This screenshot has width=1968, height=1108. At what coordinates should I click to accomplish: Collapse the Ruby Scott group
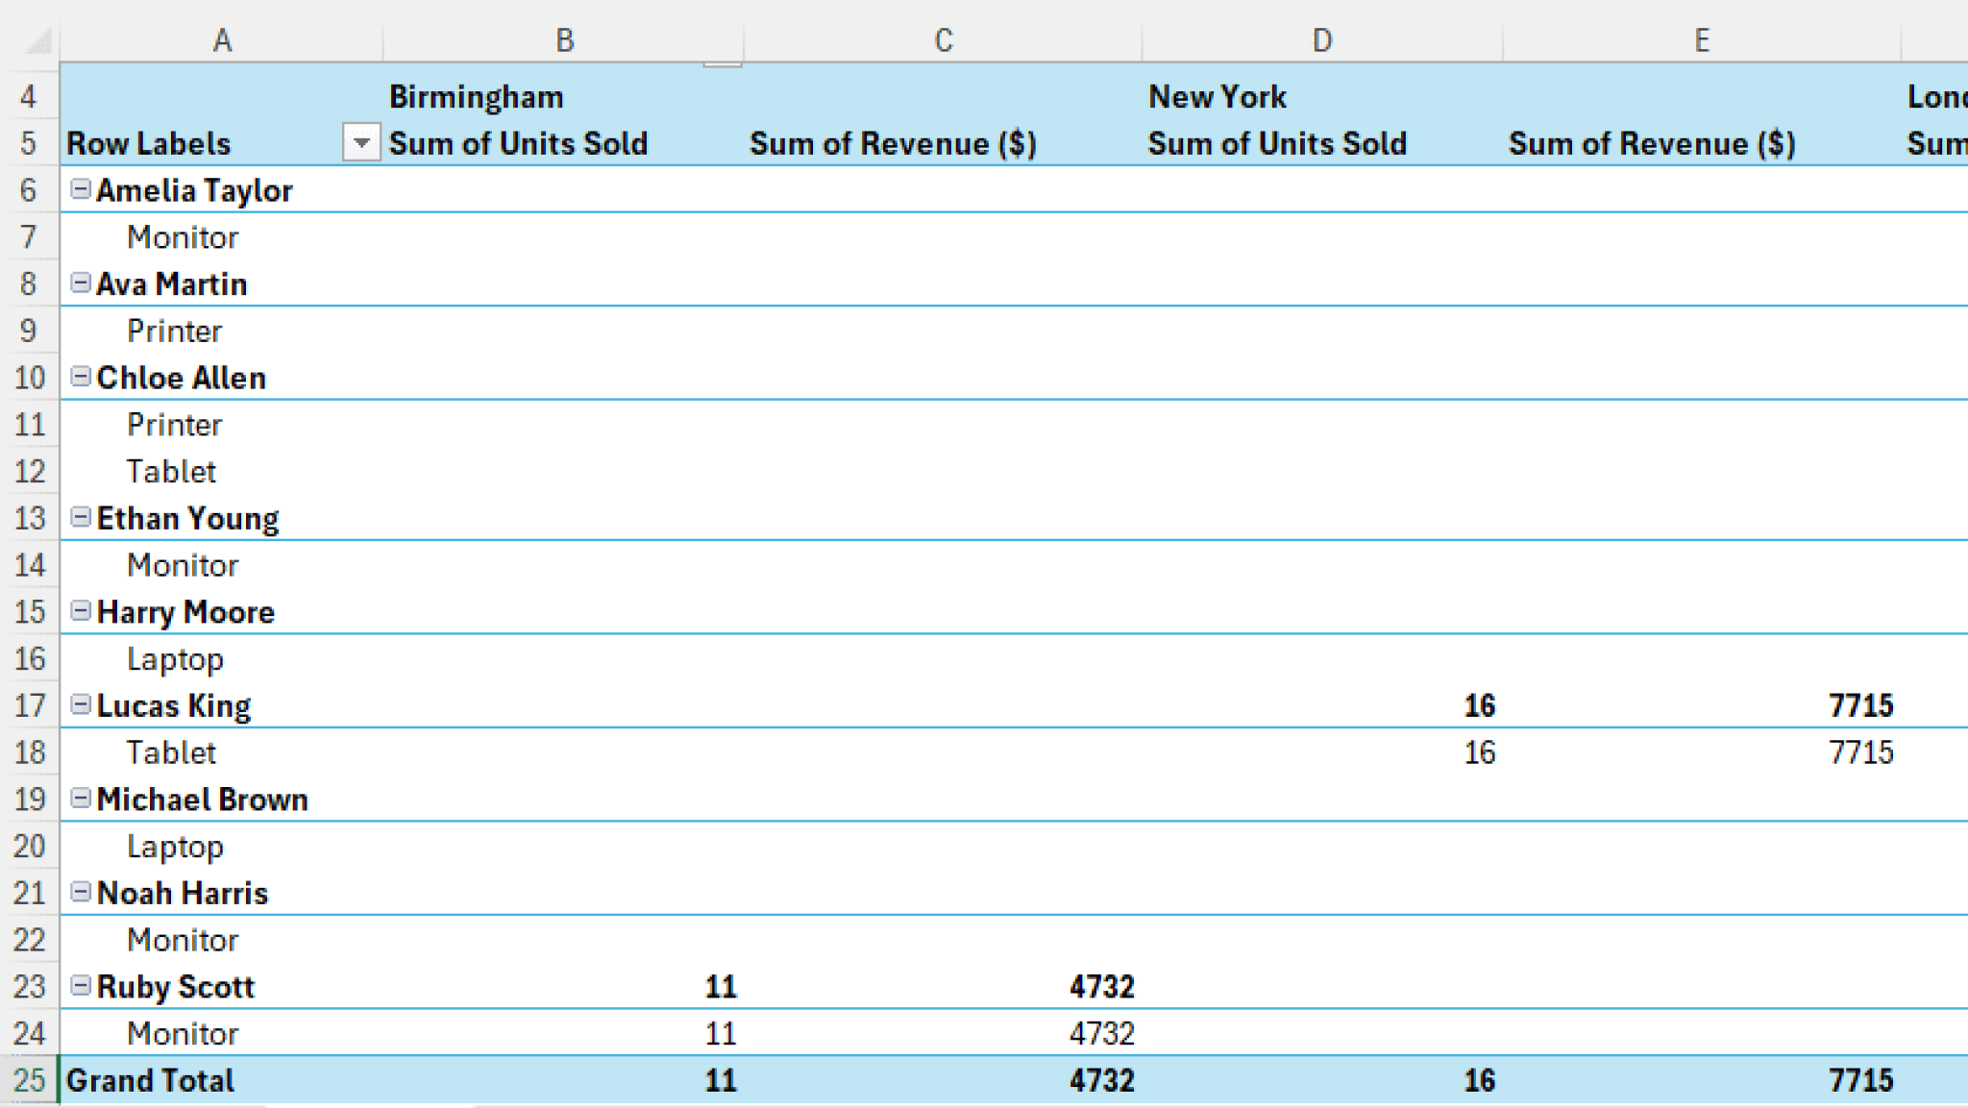[x=81, y=986]
